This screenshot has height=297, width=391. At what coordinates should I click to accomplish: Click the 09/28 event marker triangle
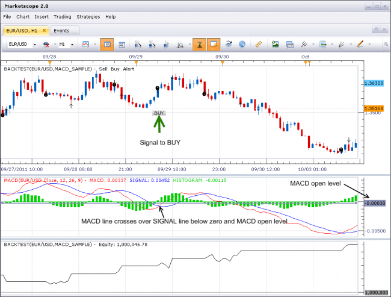50,63
